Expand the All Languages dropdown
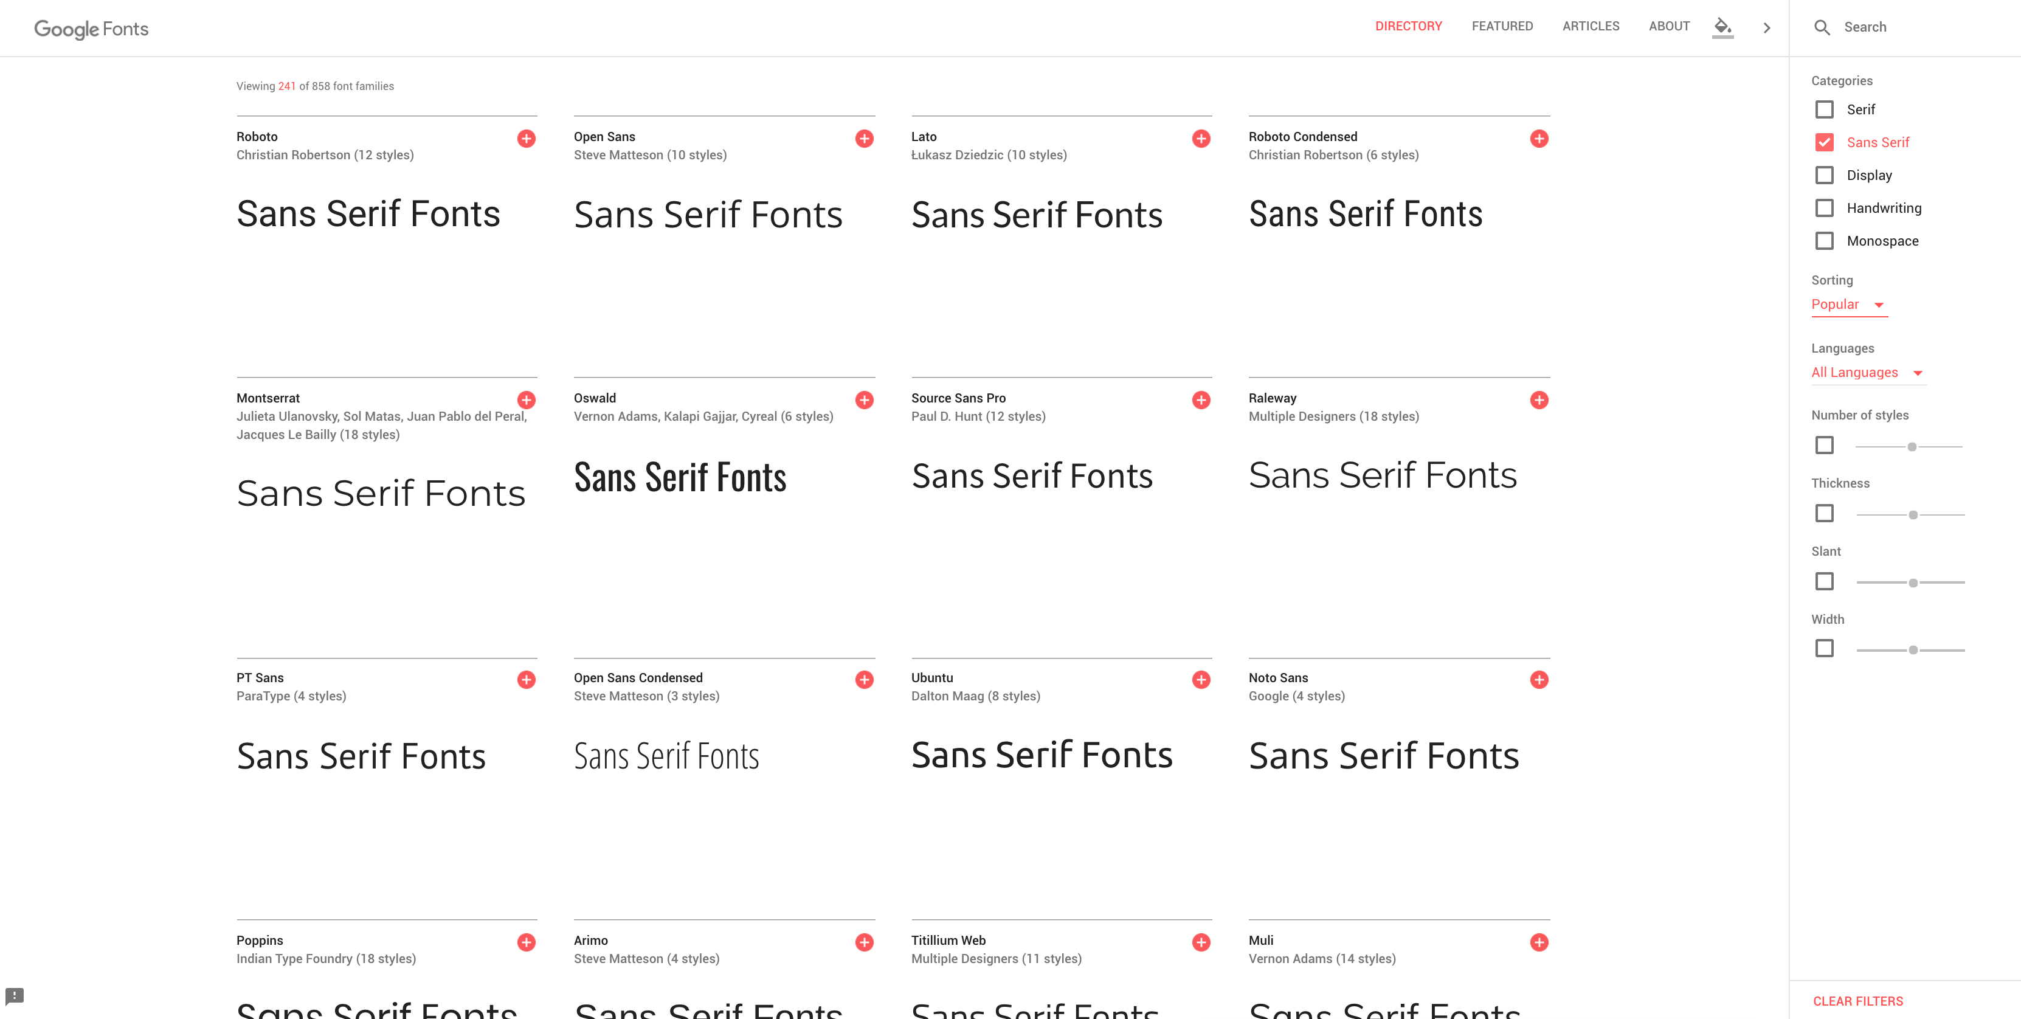 pos(1867,373)
